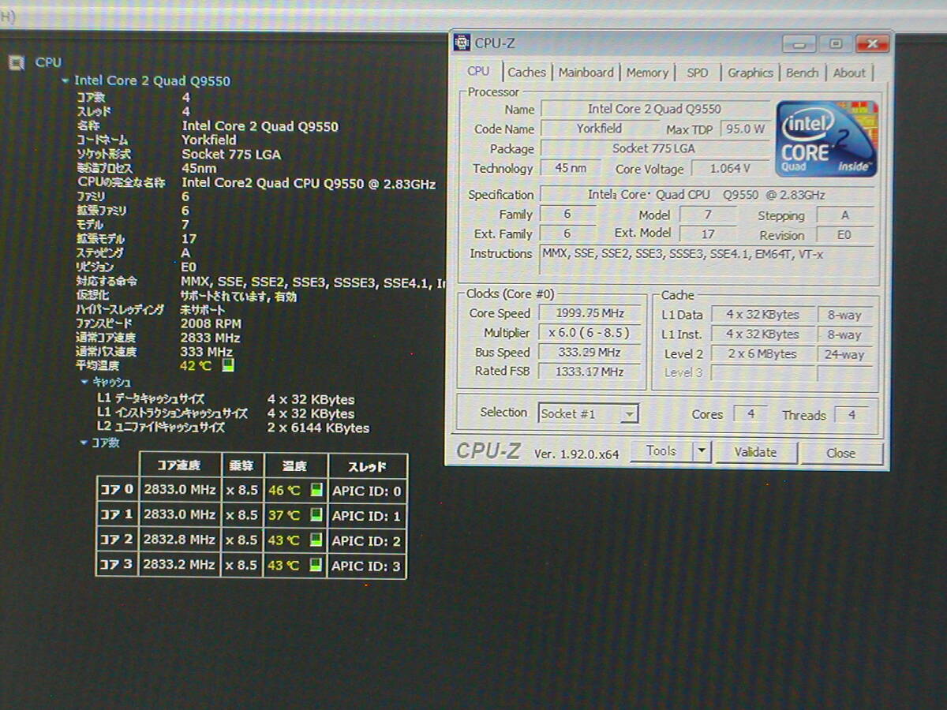Click the Technology value 45 nm
947x710 pixels.
(571, 168)
